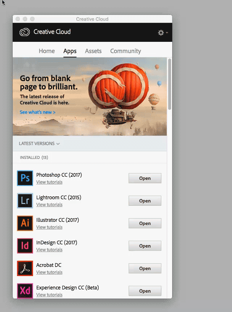View tutorials for Illustrator CC
This screenshot has width=232, height=312.
pos(49,227)
